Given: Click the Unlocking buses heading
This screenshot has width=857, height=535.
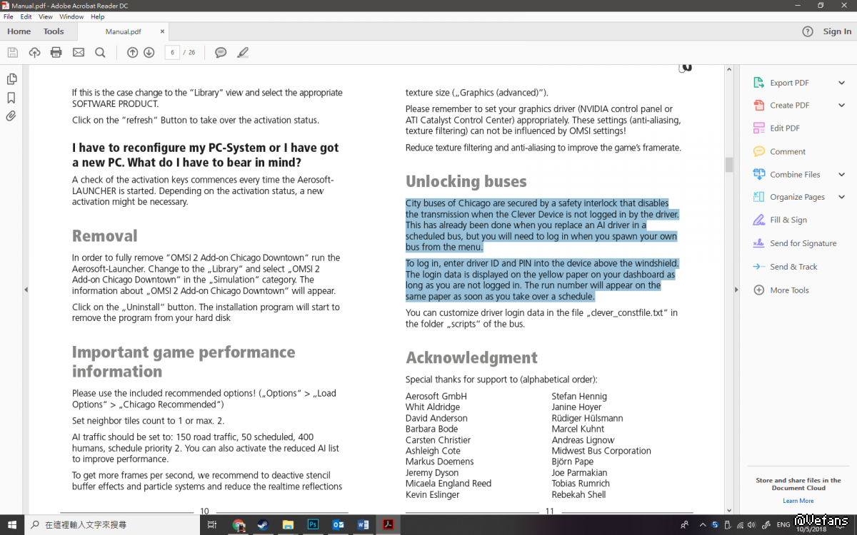Looking at the screenshot, I should 466,181.
